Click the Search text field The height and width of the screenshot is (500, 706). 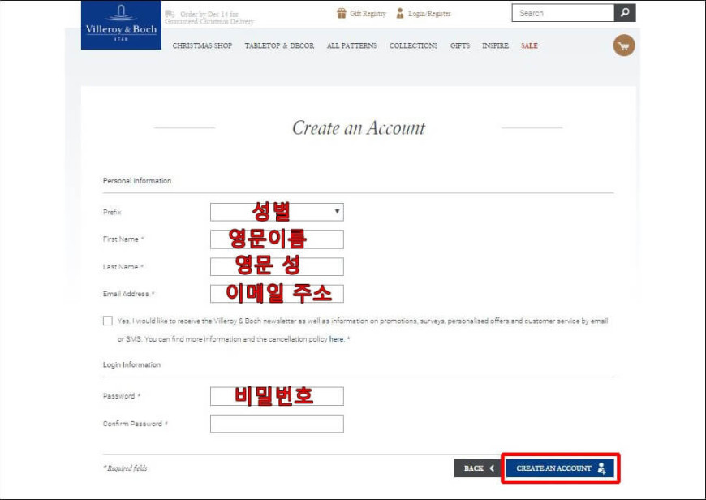(x=563, y=13)
